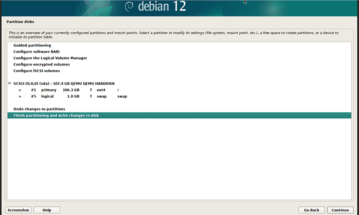Select Finish partitioning and write changes to disk

click(179, 115)
